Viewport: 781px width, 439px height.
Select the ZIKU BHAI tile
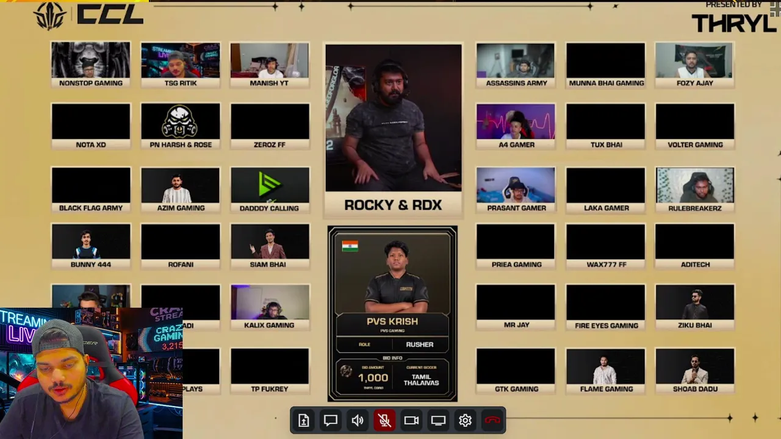695,307
